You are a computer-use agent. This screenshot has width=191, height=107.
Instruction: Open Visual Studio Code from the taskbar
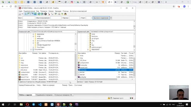[40, 104]
